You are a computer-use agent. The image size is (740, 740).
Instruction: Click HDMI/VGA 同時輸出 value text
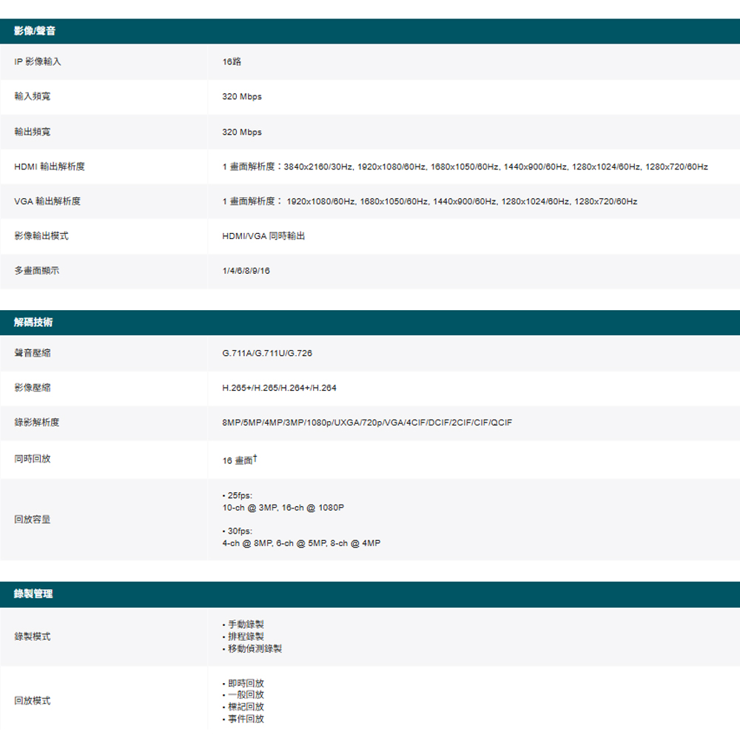[x=264, y=236]
